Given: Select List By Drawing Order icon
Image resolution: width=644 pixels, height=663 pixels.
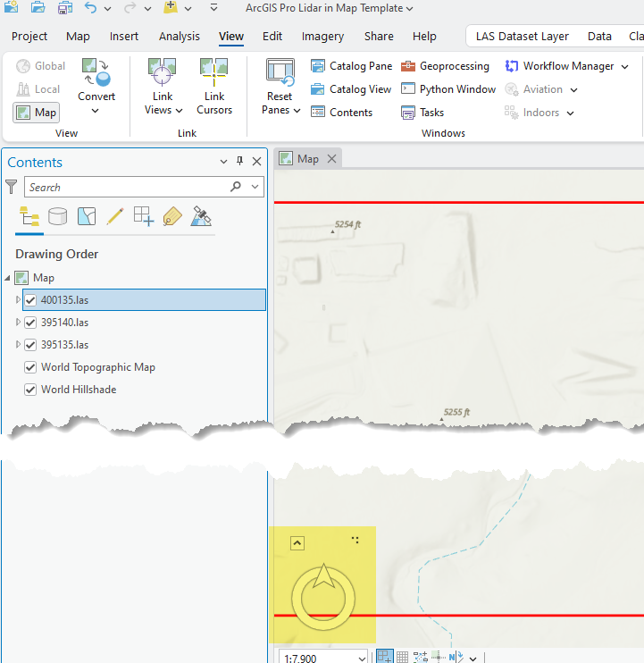Looking at the screenshot, I should click(29, 216).
